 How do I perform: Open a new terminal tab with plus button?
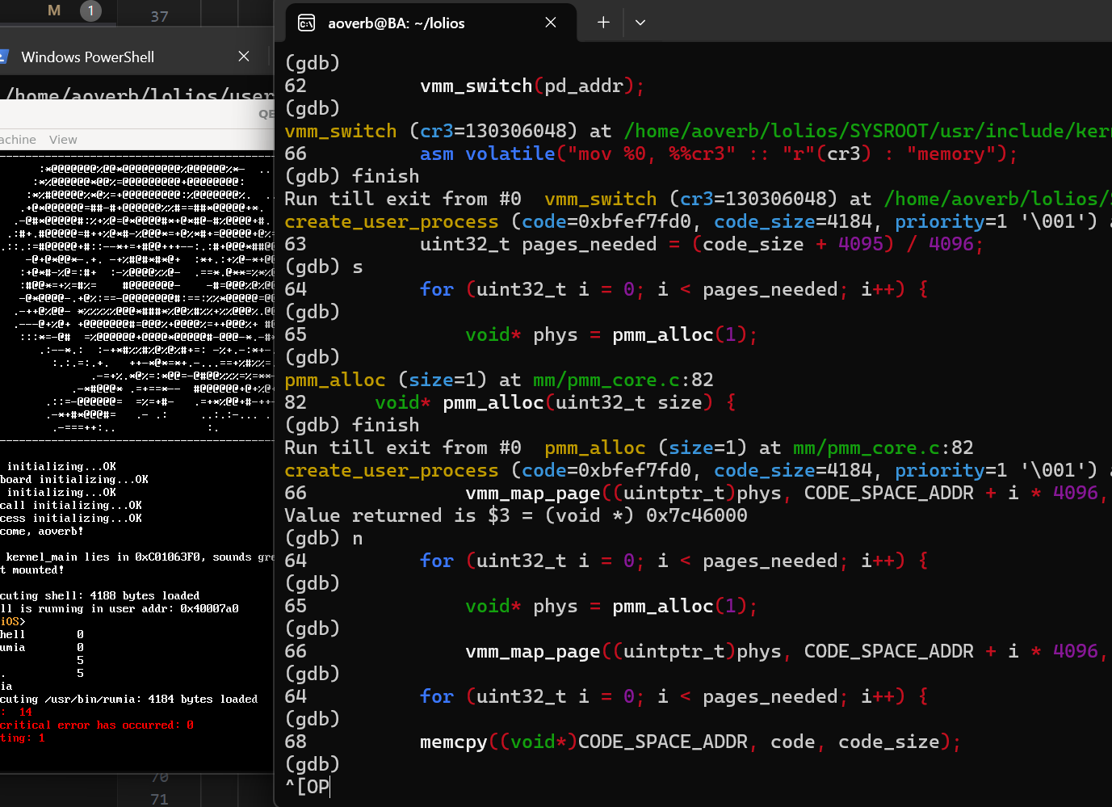coord(603,23)
